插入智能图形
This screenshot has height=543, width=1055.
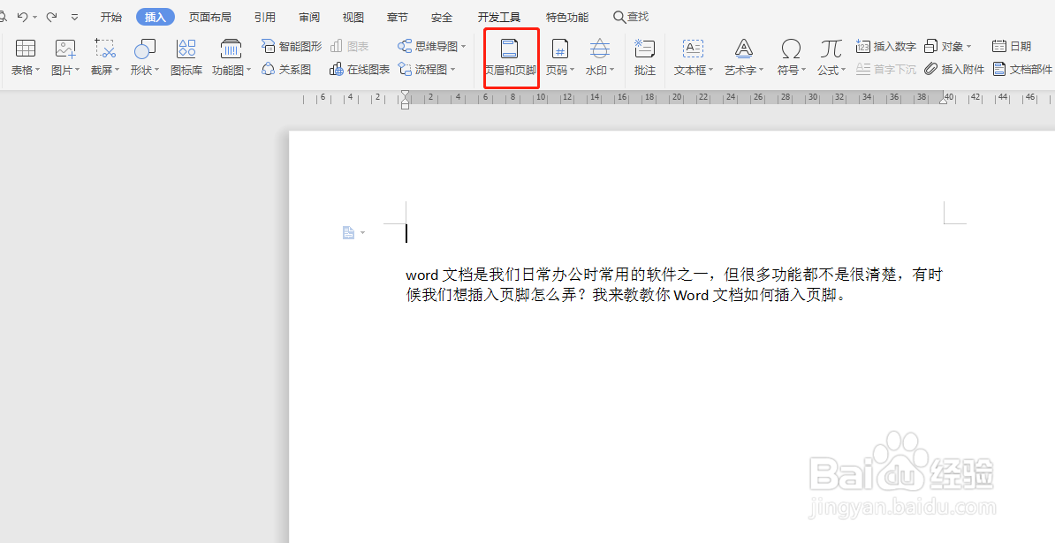pyautogui.click(x=292, y=45)
